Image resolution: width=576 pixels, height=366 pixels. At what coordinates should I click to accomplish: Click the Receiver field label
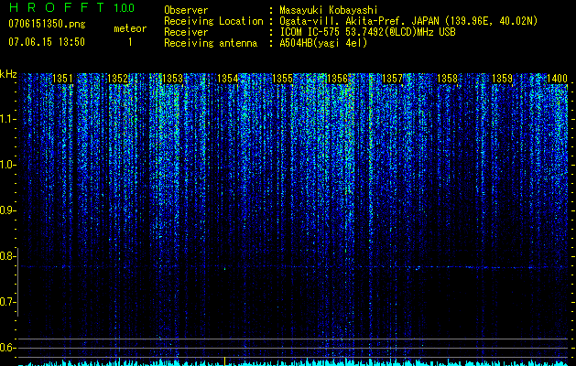186,32
